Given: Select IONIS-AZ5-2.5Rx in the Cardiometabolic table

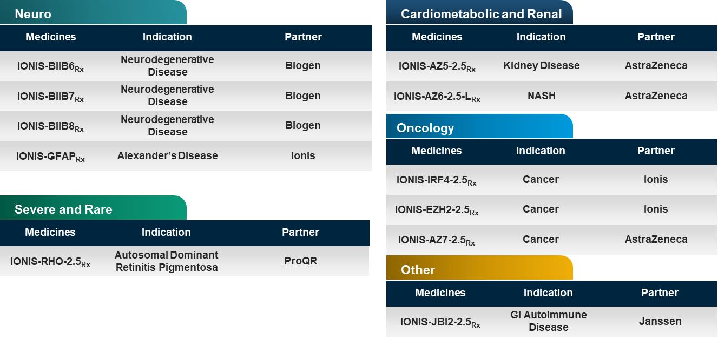Looking at the screenshot, I should [437, 66].
